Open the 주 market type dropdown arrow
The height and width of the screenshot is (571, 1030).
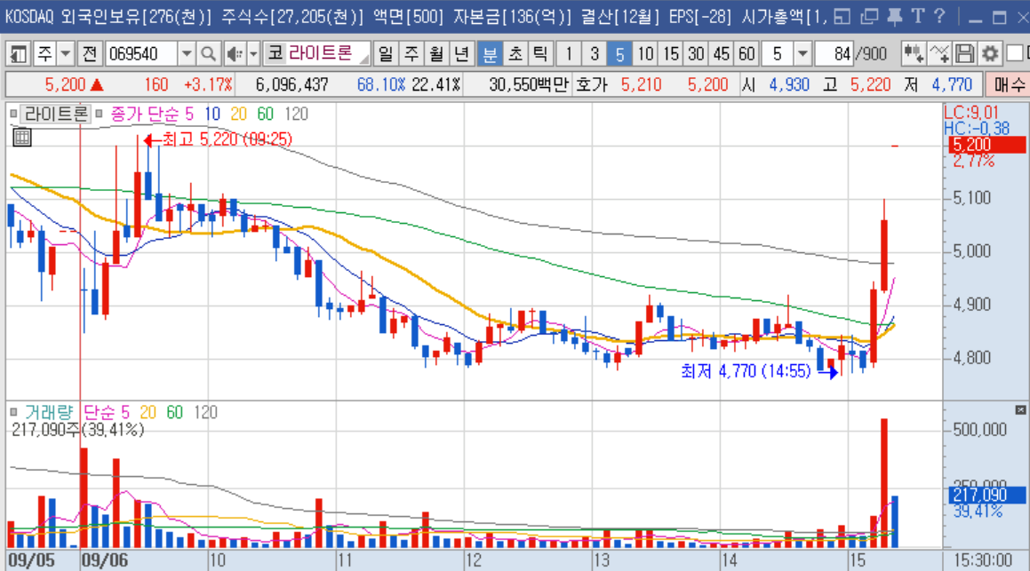tap(65, 54)
